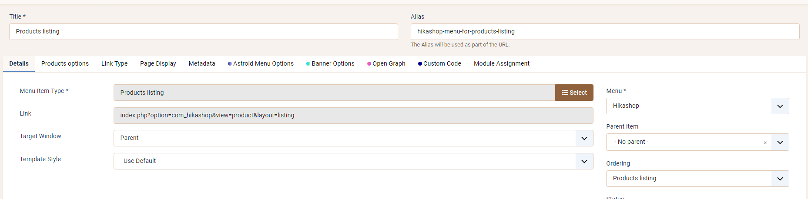Image resolution: width=808 pixels, height=199 pixels.
Task: Click the Alias text field
Action: coord(605,32)
